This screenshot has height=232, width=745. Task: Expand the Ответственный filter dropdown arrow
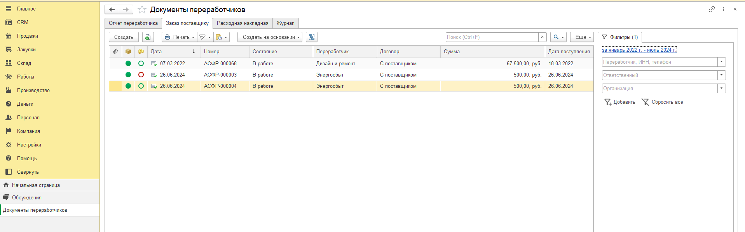pos(722,75)
